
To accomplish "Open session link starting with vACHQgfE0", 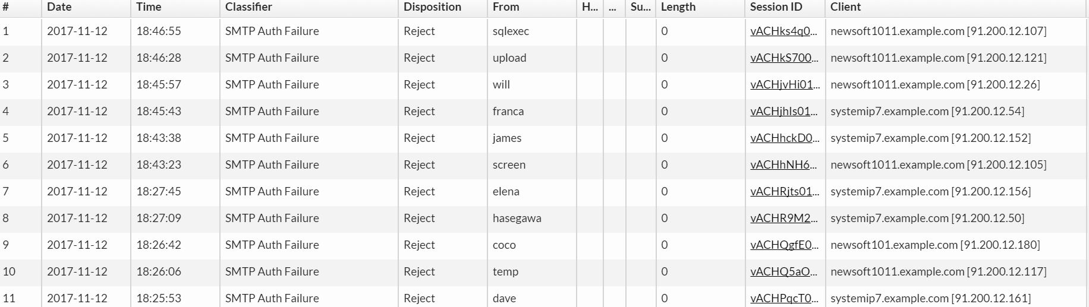I will point(785,245).
